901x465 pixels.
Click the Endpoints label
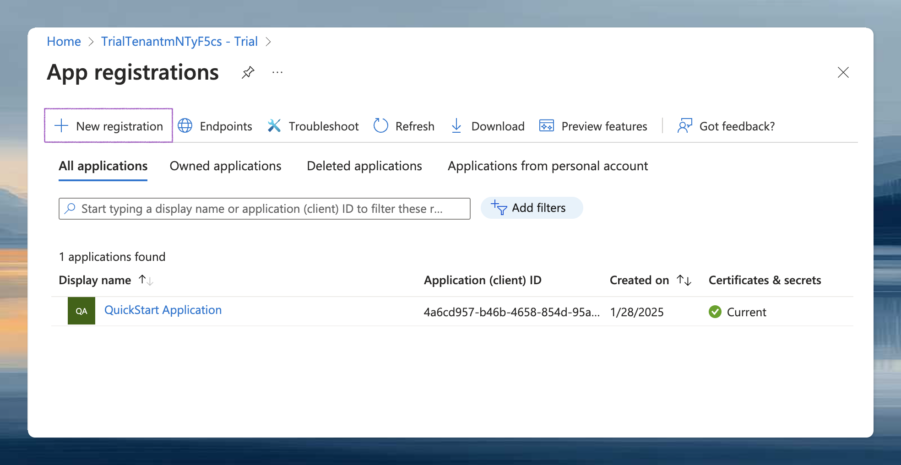tap(226, 126)
